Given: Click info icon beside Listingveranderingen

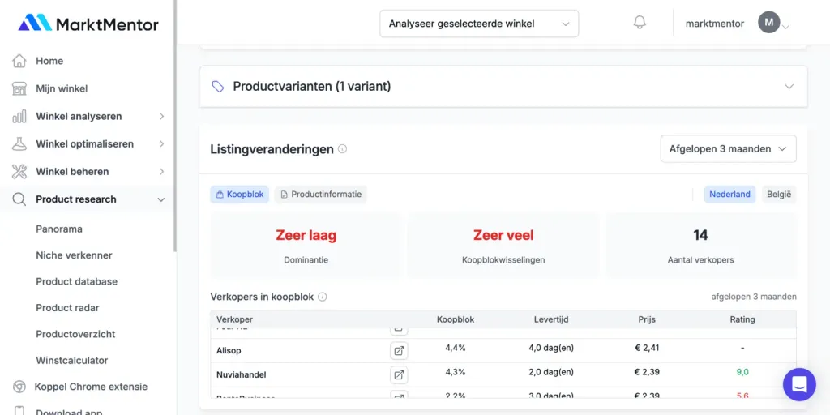Looking at the screenshot, I should (343, 149).
